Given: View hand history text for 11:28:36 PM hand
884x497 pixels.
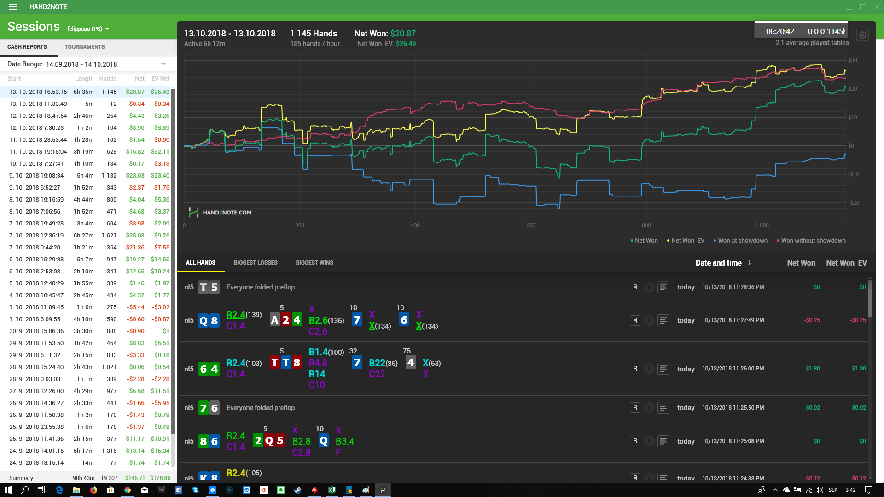Looking at the screenshot, I should point(663,287).
